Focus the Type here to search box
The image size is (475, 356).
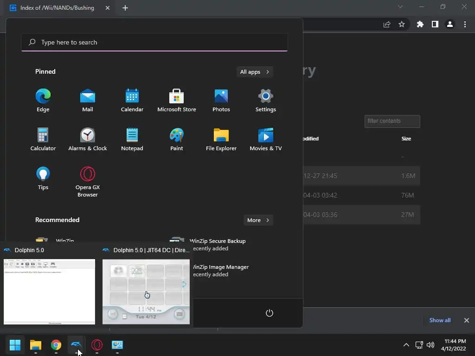point(154,42)
